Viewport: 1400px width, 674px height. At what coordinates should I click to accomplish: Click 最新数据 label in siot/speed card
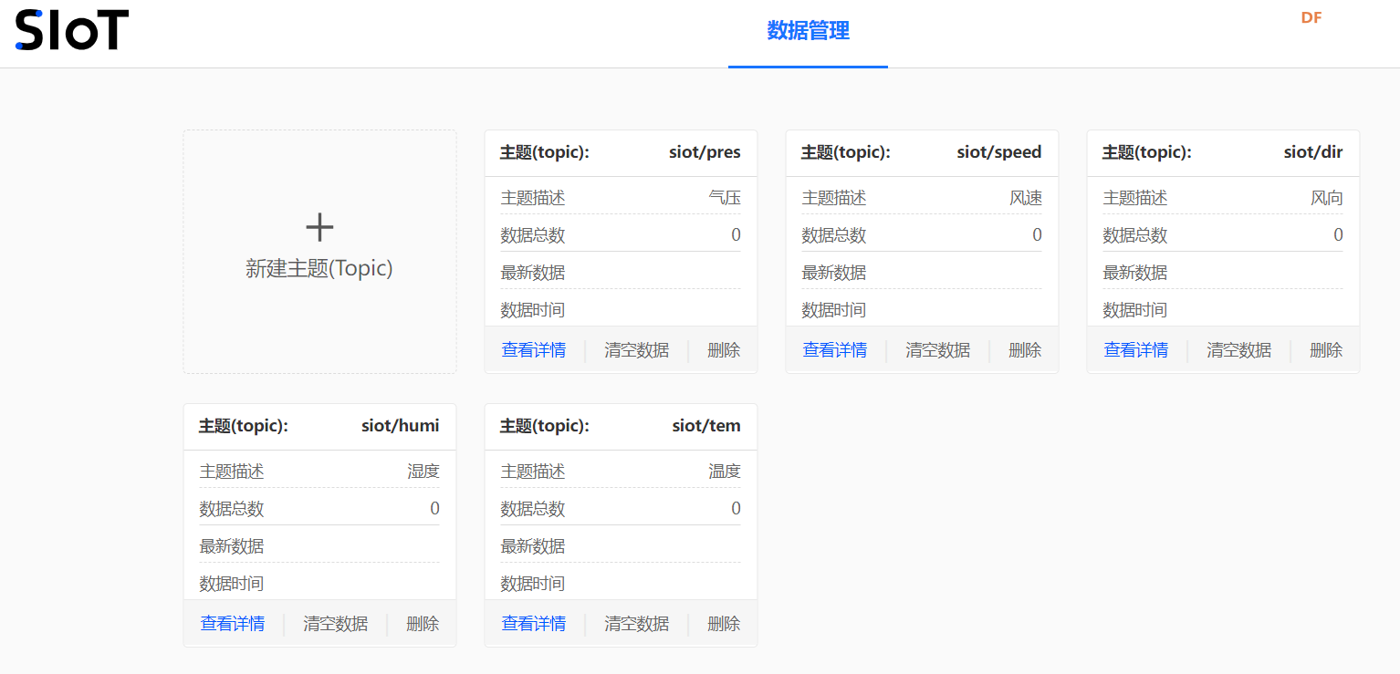pos(834,273)
